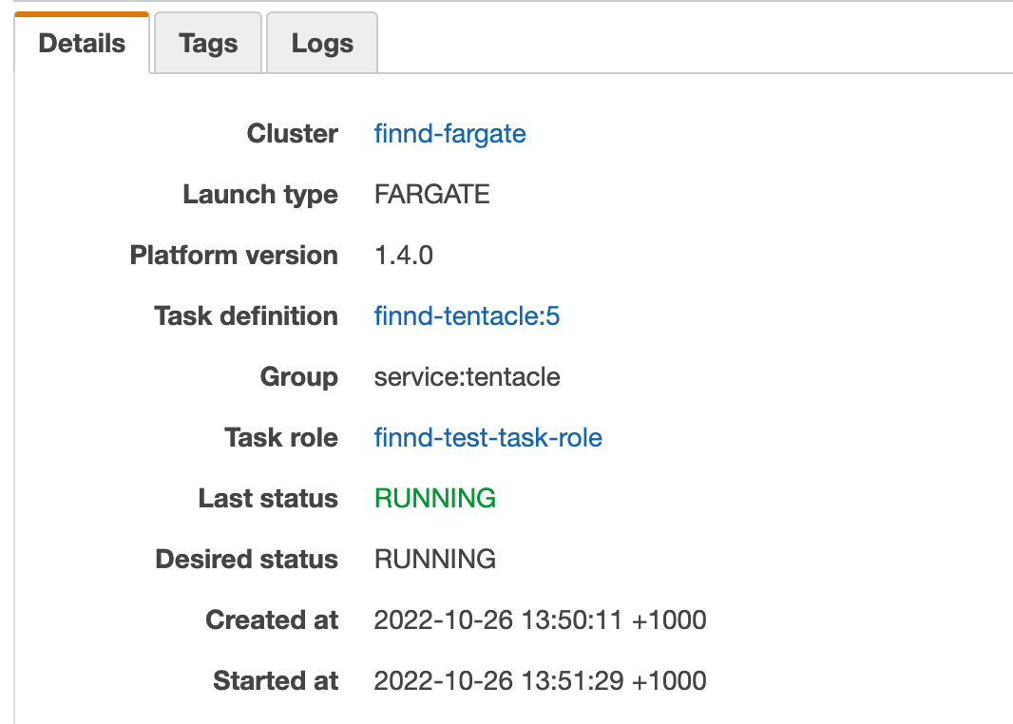Select the service:tentacle group value

[x=466, y=376]
